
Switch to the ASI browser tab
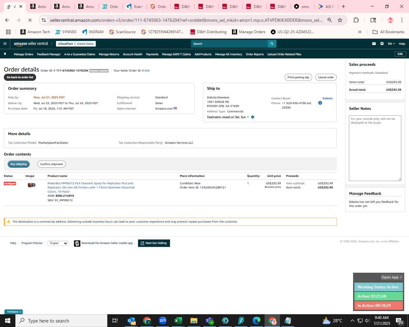pos(326,6)
